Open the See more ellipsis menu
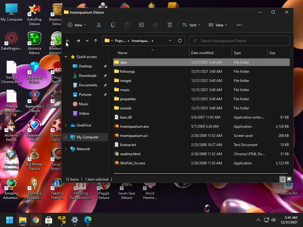Screen dimensions: 303x227 pyautogui.click(x=239, y=25)
